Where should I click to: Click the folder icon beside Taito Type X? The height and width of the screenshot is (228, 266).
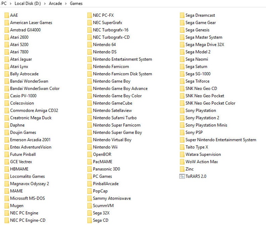pos(182,147)
